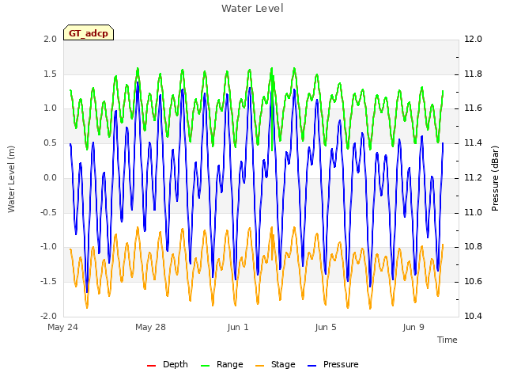The width and height of the screenshot is (506, 380).
Task: Click the Jun 5 date tick
Action: (326, 327)
